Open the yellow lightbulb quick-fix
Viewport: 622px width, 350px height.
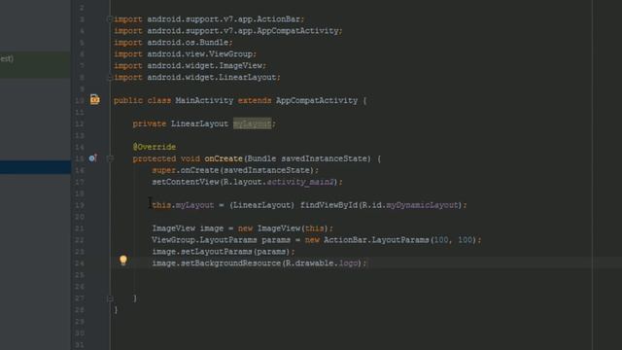123,260
